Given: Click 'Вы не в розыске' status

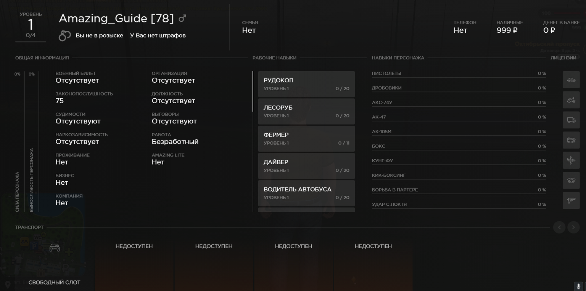Looking at the screenshot, I should click(99, 35).
